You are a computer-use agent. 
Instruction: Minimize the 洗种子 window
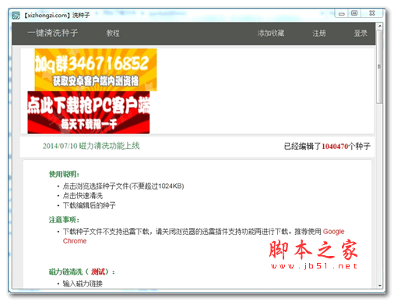pyautogui.click(x=342, y=13)
